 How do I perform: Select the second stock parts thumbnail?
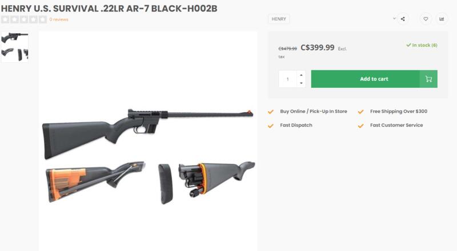pos(15,54)
